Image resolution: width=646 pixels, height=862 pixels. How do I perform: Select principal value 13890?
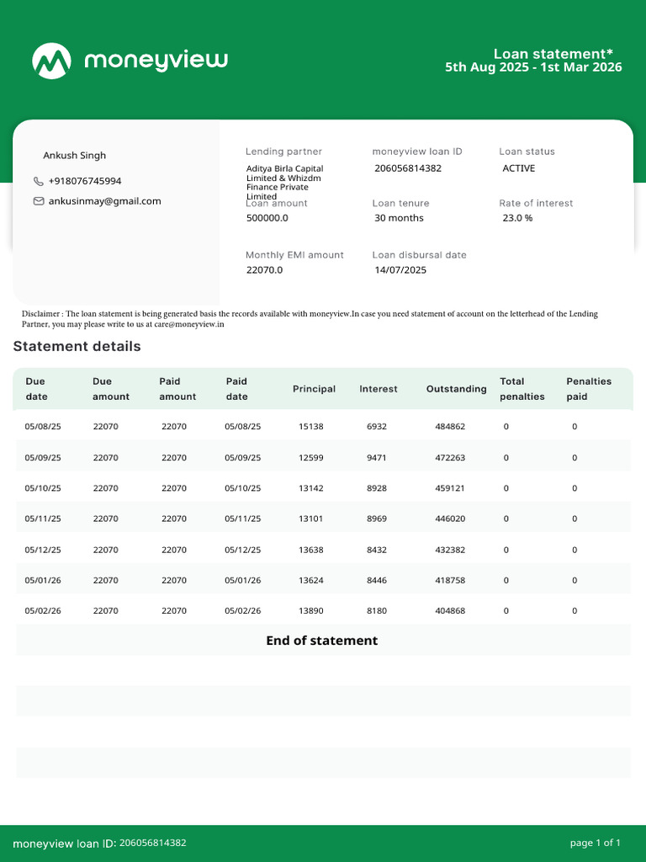(x=311, y=611)
